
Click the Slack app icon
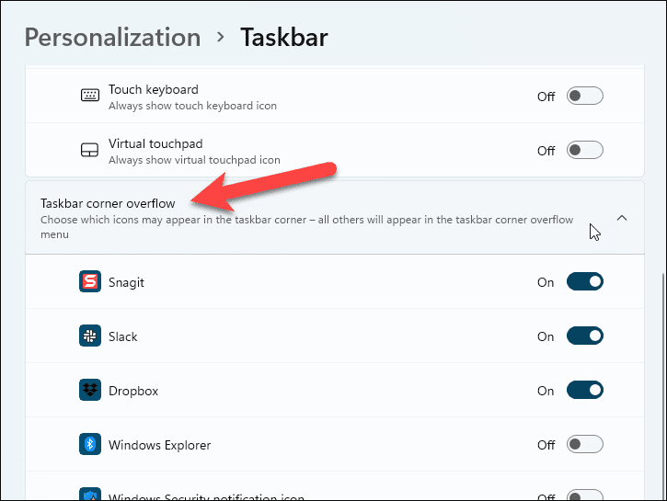90,336
